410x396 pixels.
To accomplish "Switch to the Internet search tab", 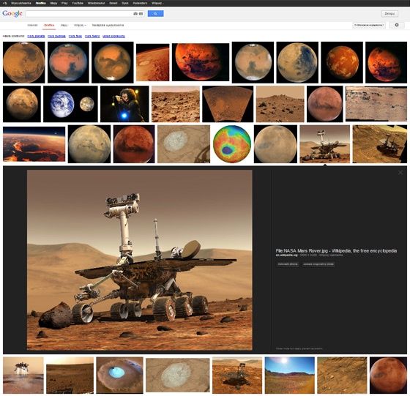I will (32, 26).
